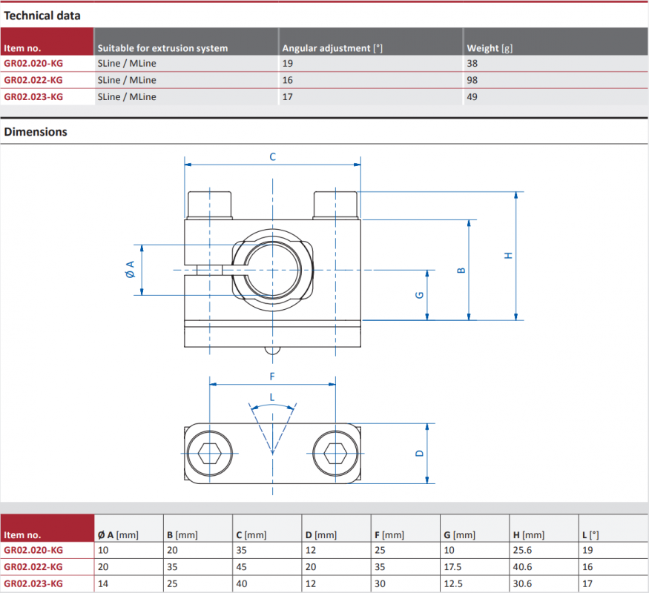Image resolution: width=649 pixels, height=593 pixels.
Task: Select G value 12.5
Action: click(x=452, y=583)
